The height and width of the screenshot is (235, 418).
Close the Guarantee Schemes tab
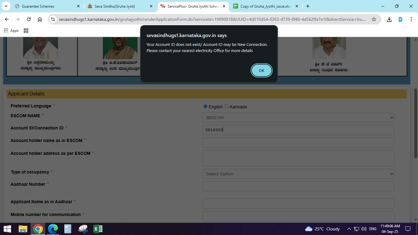coord(78,6)
